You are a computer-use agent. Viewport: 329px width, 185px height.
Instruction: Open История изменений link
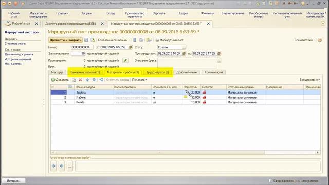point(17,59)
